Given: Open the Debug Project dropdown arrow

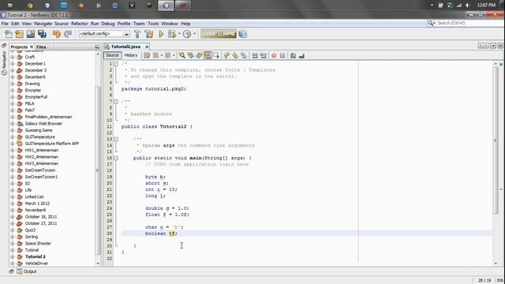Looking at the screenshot, I should 179,34.
